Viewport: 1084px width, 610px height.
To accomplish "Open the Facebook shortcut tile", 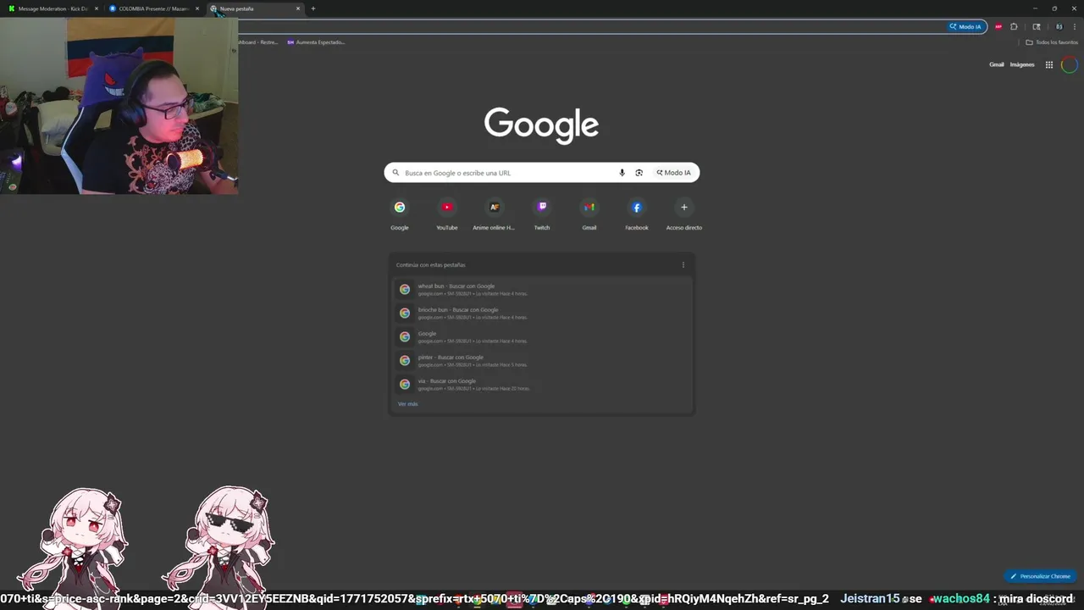I will point(637,213).
